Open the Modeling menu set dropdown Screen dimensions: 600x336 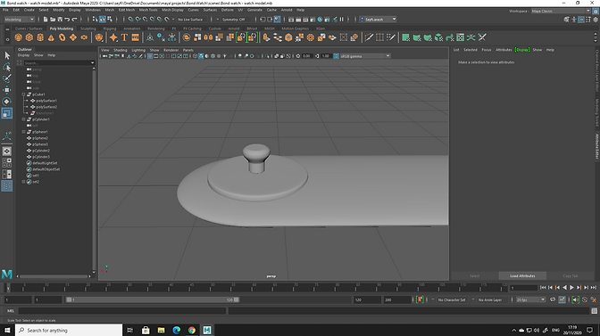(x=19, y=19)
